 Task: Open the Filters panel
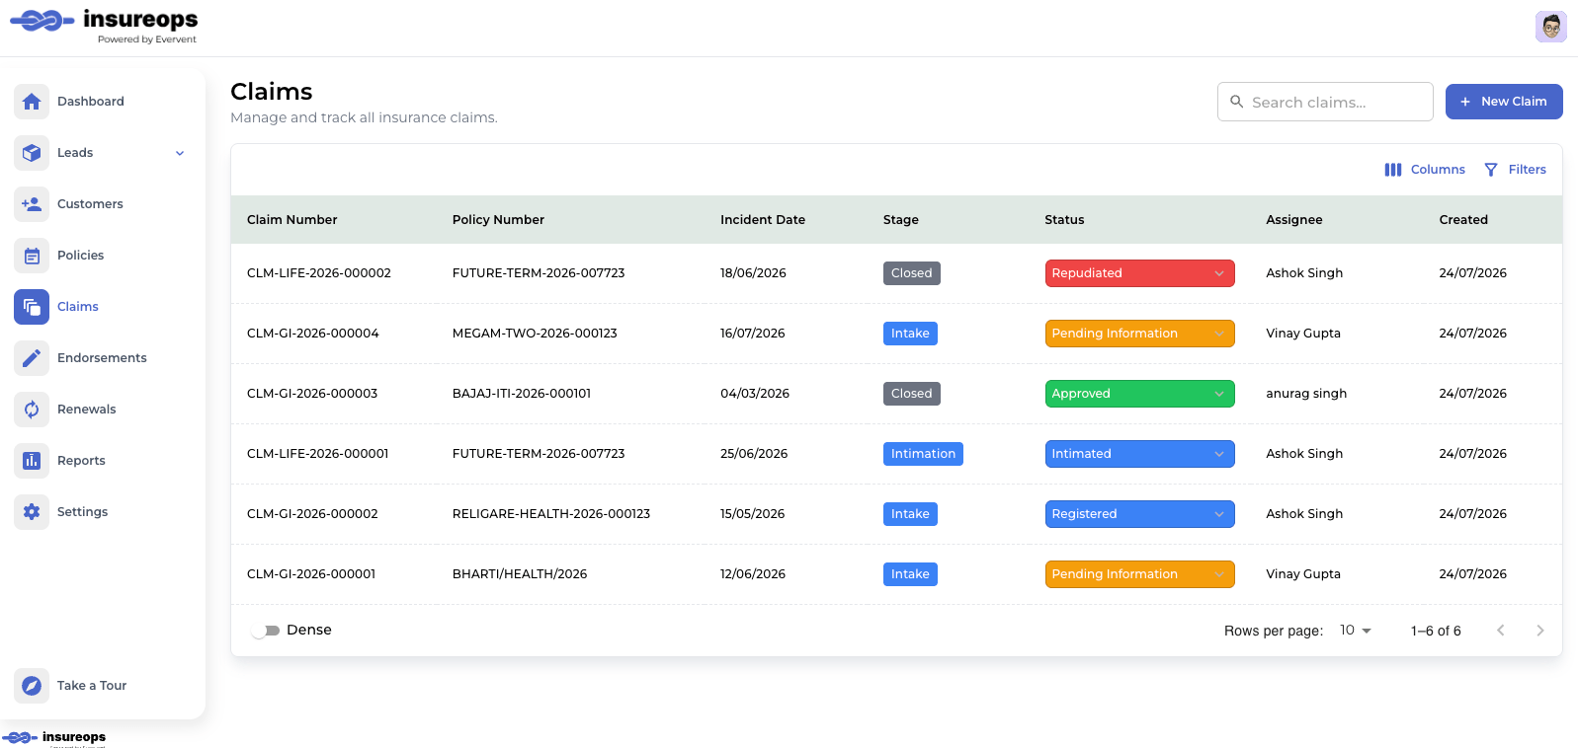click(x=1515, y=170)
